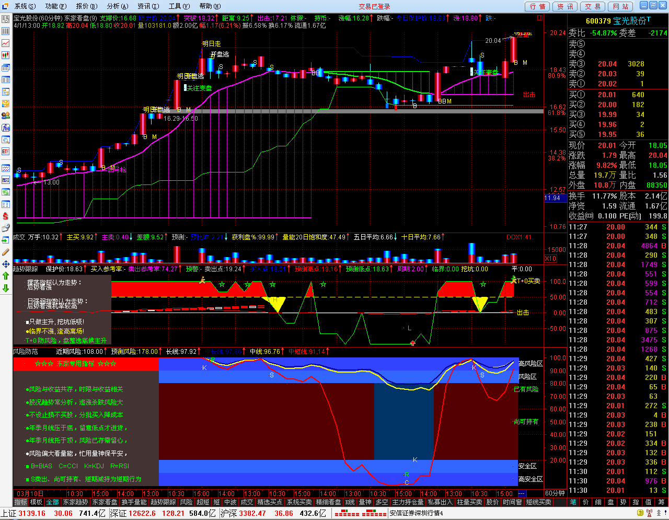This screenshot has height=520, width=669.
Task: Click the top checklist sidebar icon
Action: click(6, 19)
